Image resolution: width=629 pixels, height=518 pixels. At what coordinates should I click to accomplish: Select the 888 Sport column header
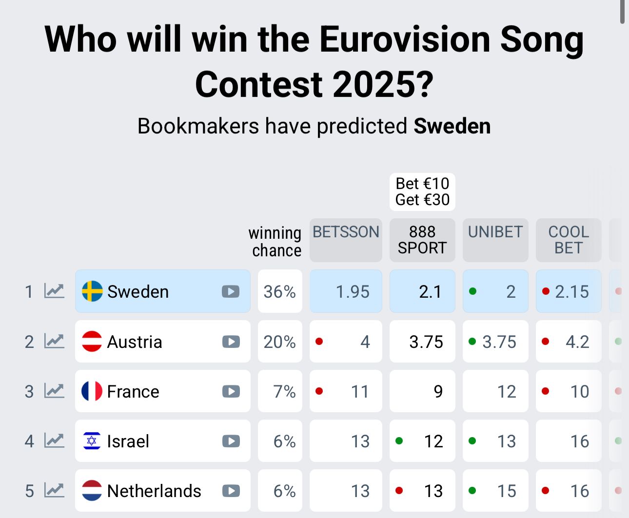click(422, 240)
